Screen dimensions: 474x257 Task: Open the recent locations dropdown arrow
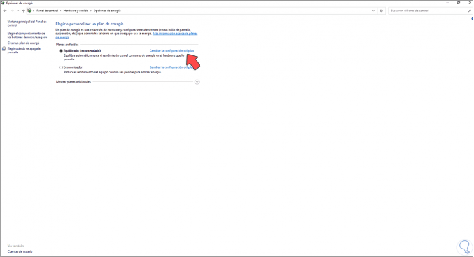(x=18, y=11)
